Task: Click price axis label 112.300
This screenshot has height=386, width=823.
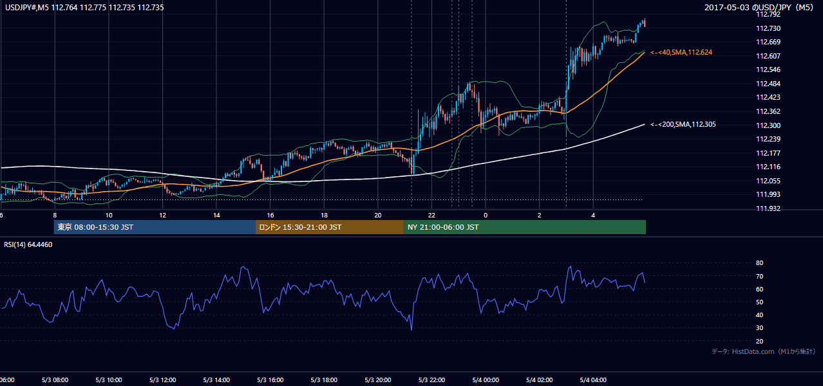Action: [x=768, y=125]
